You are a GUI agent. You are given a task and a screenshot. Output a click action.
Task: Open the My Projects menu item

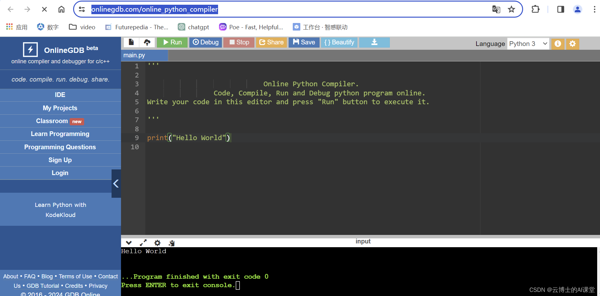60,108
